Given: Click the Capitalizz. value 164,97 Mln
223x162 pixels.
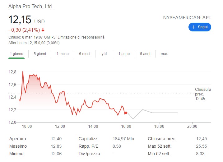Looking at the screenshot, I should coord(123,139).
